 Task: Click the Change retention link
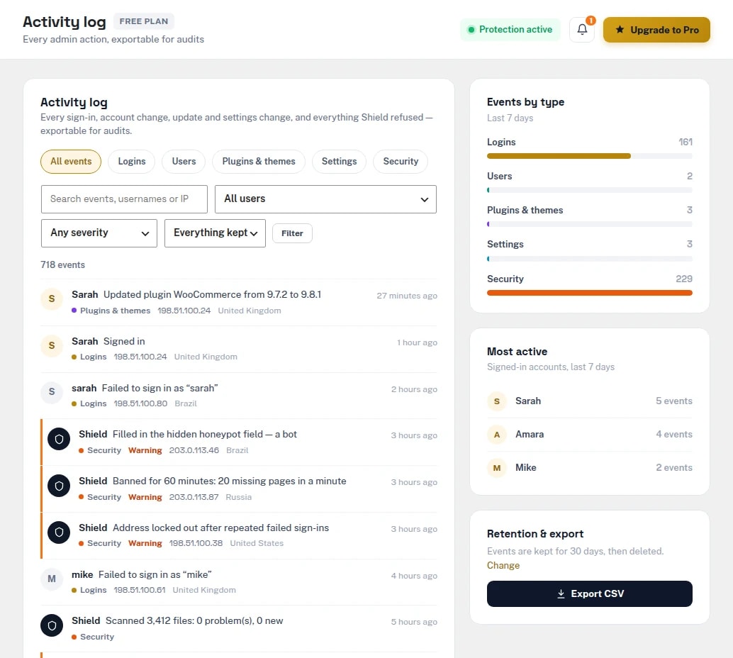pyautogui.click(x=503, y=565)
